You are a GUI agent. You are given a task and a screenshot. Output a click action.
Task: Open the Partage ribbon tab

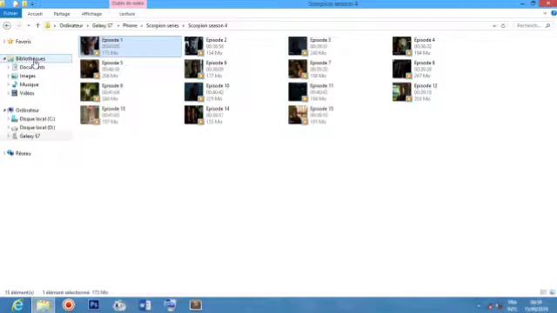coord(62,14)
